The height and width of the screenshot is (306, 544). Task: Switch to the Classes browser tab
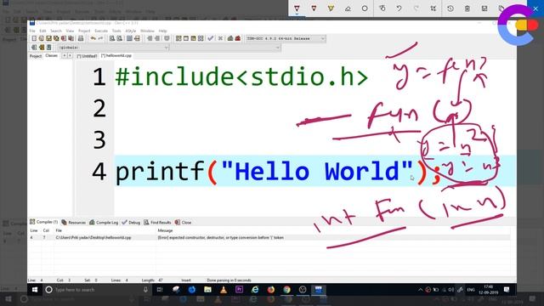click(51, 55)
